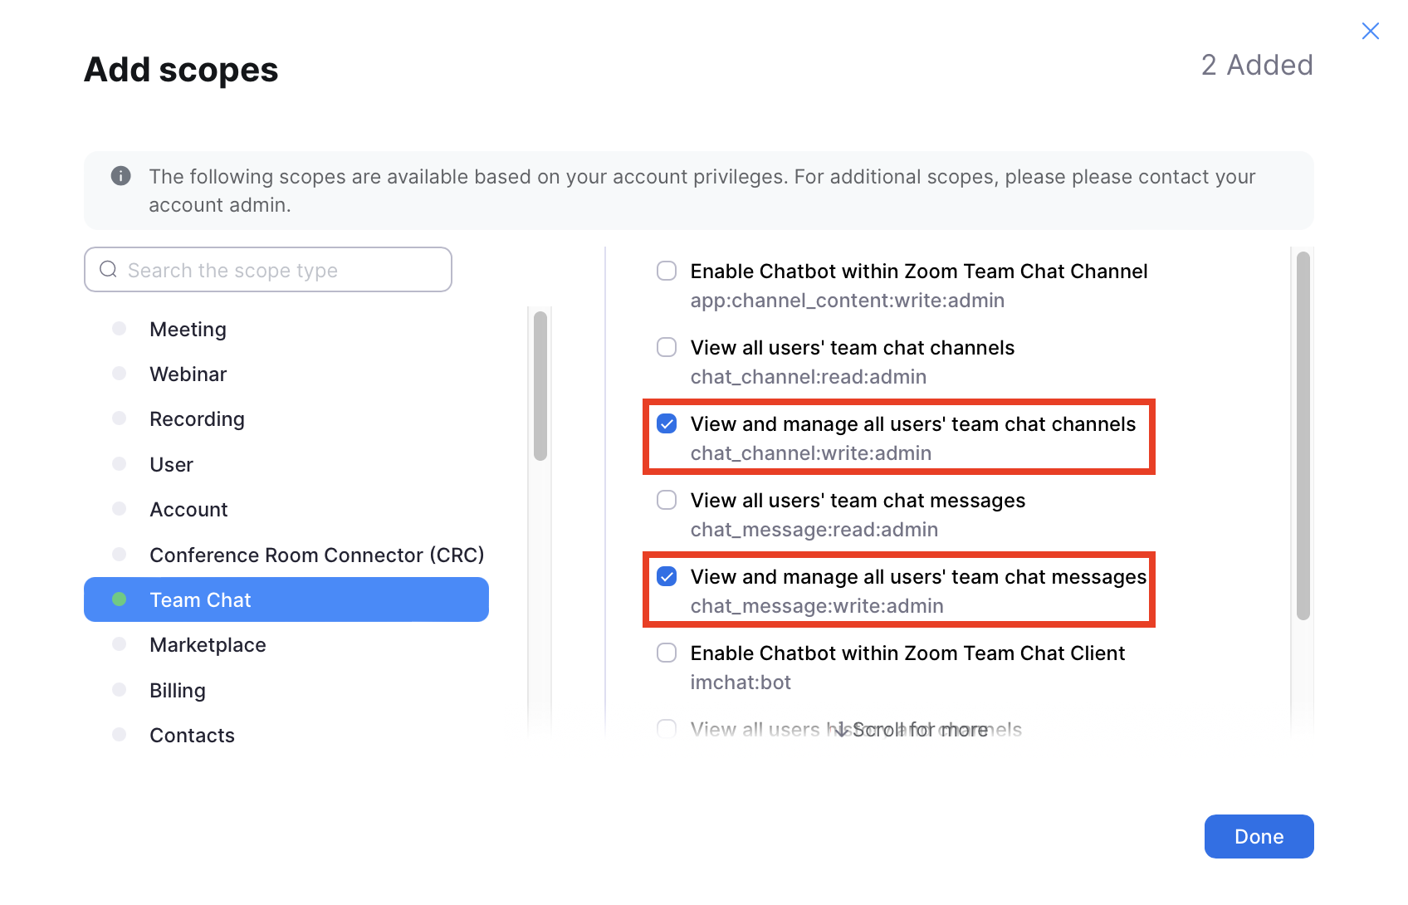Open the Marketplace scope category
The width and height of the screenshot is (1408, 905).
[x=208, y=645]
